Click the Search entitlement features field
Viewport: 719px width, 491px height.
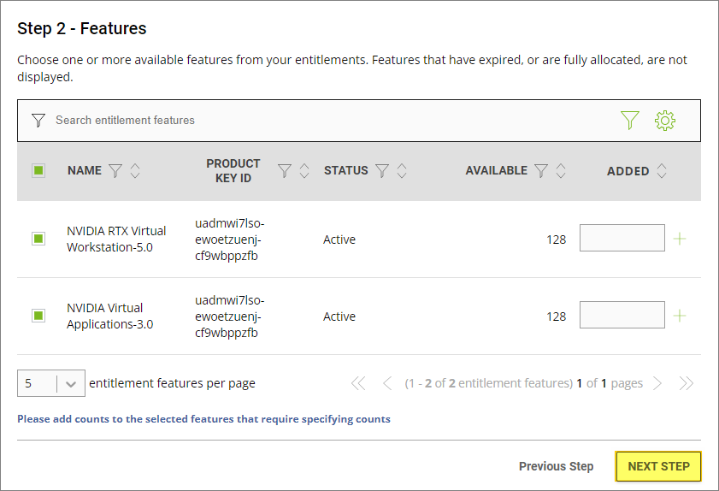tap(325, 121)
